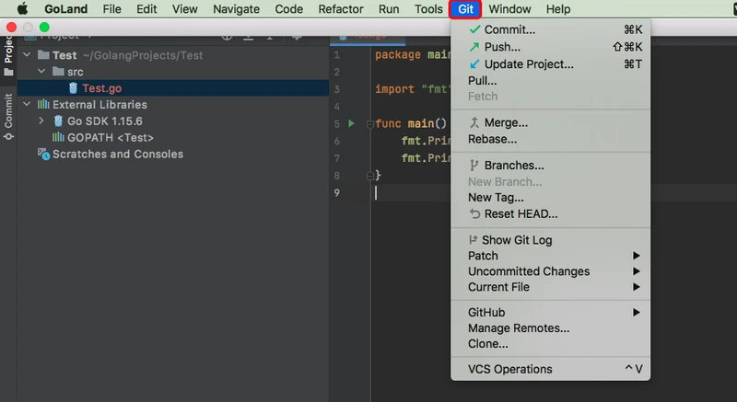Open the Refactor menu
This screenshot has width=737, height=402.
tap(341, 9)
